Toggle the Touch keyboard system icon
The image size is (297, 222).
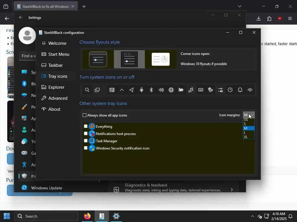tap(201, 90)
